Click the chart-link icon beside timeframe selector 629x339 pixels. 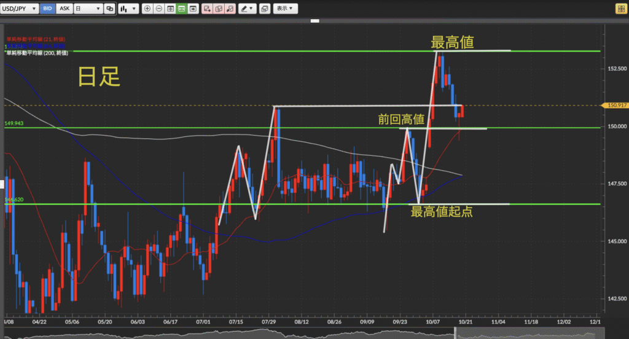[109, 9]
